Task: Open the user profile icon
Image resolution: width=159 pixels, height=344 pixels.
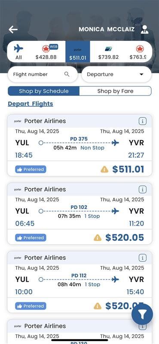Action: coord(144,29)
